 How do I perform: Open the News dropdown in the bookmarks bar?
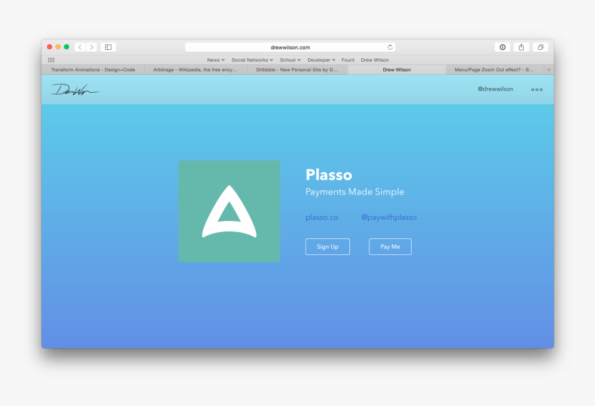[x=214, y=60]
